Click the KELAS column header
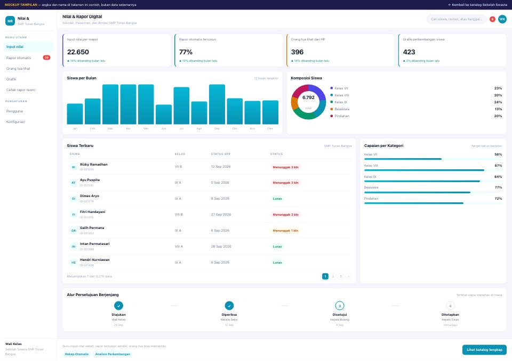The height and width of the screenshot is (361, 512). (180, 154)
